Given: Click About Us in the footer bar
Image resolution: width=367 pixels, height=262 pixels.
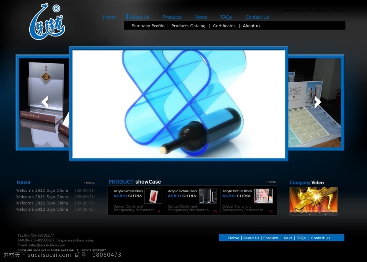Looking at the screenshot, I should point(251,238).
